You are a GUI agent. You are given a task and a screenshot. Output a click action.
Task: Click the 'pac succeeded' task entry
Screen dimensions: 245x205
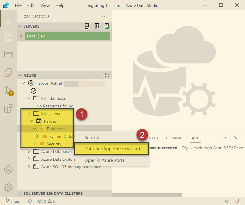(163, 148)
